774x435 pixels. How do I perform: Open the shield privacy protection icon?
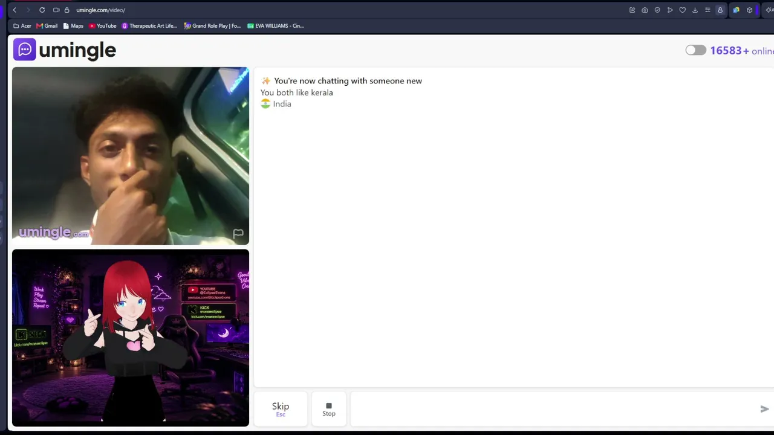[657, 10]
